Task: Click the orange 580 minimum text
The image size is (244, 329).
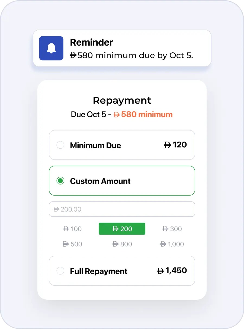Action: pos(143,114)
